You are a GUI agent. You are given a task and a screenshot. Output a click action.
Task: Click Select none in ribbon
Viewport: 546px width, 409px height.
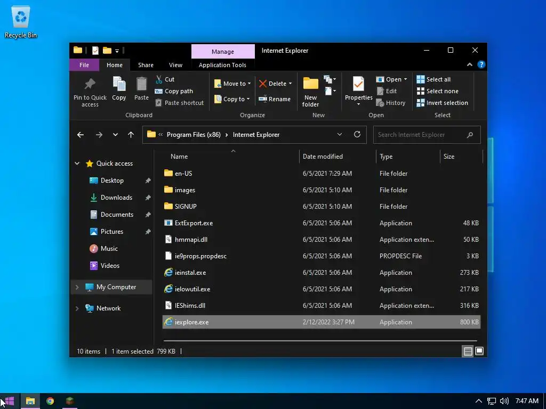point(437,91)
